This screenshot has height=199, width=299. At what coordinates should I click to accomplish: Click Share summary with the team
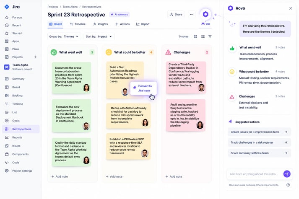coord(259,153)
